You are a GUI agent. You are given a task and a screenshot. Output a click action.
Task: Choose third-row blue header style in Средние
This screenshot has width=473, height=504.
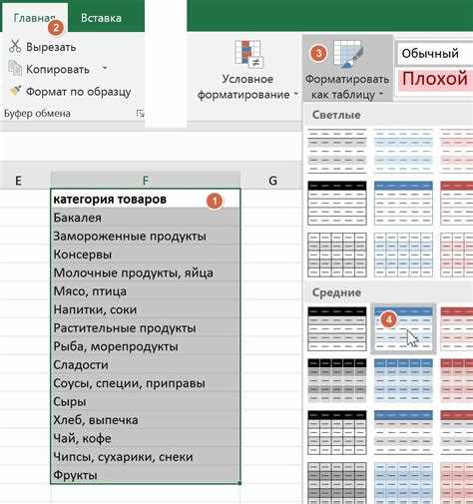[x=403, y=432]
